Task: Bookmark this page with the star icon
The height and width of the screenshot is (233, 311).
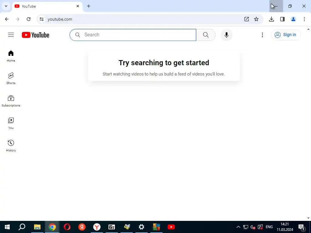Action: 256,19
